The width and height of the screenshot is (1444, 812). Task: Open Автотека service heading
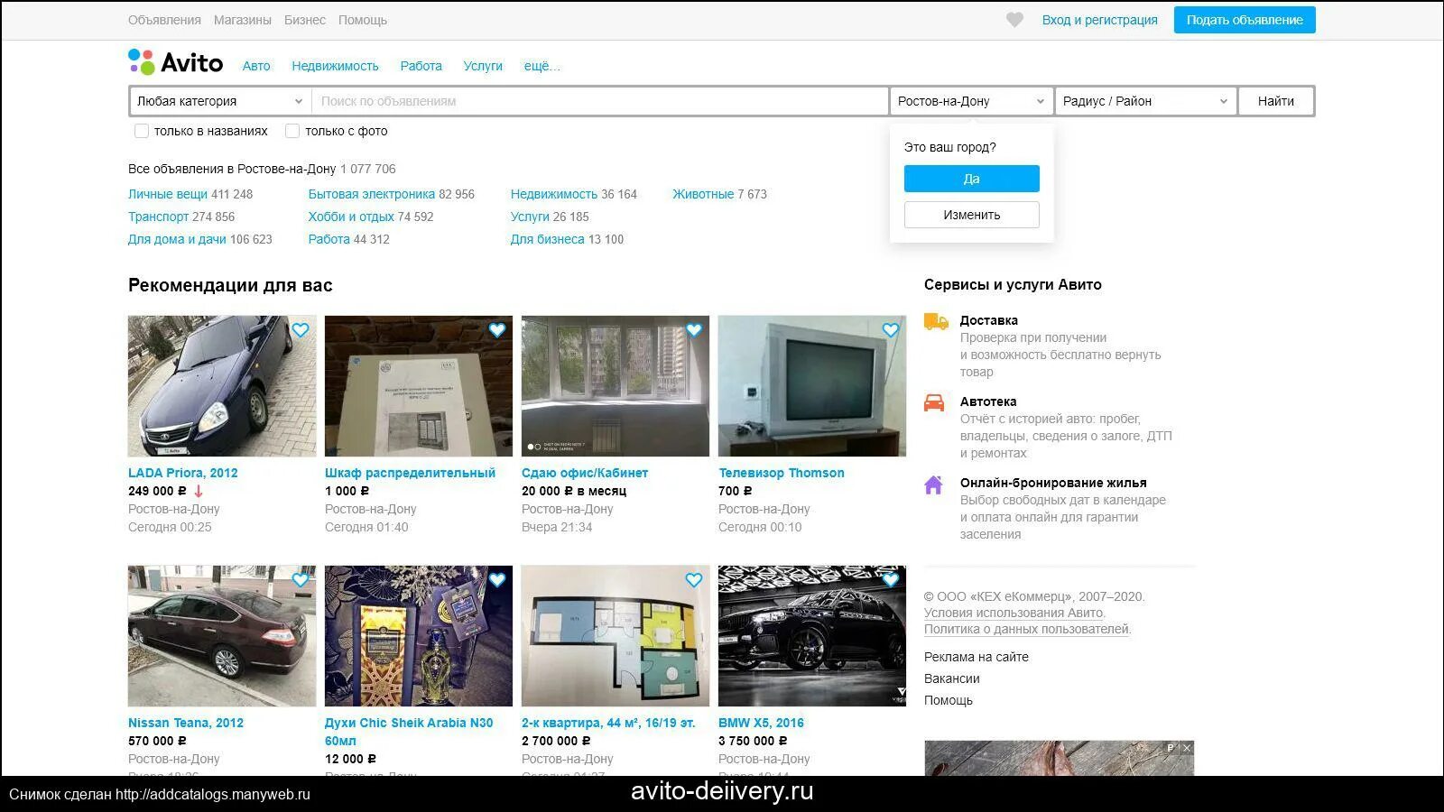(x=988, y=401)
